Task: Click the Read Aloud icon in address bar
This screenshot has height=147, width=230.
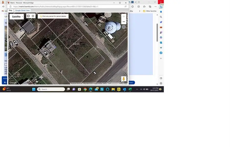Action: click(125, 6)
